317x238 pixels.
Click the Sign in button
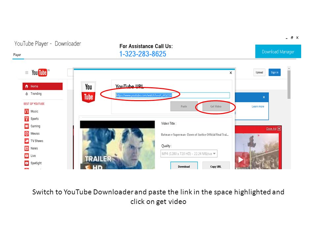coord(274,72)
